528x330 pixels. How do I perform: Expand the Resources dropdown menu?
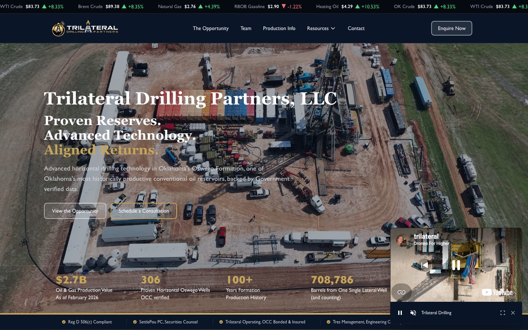point(321,28)
